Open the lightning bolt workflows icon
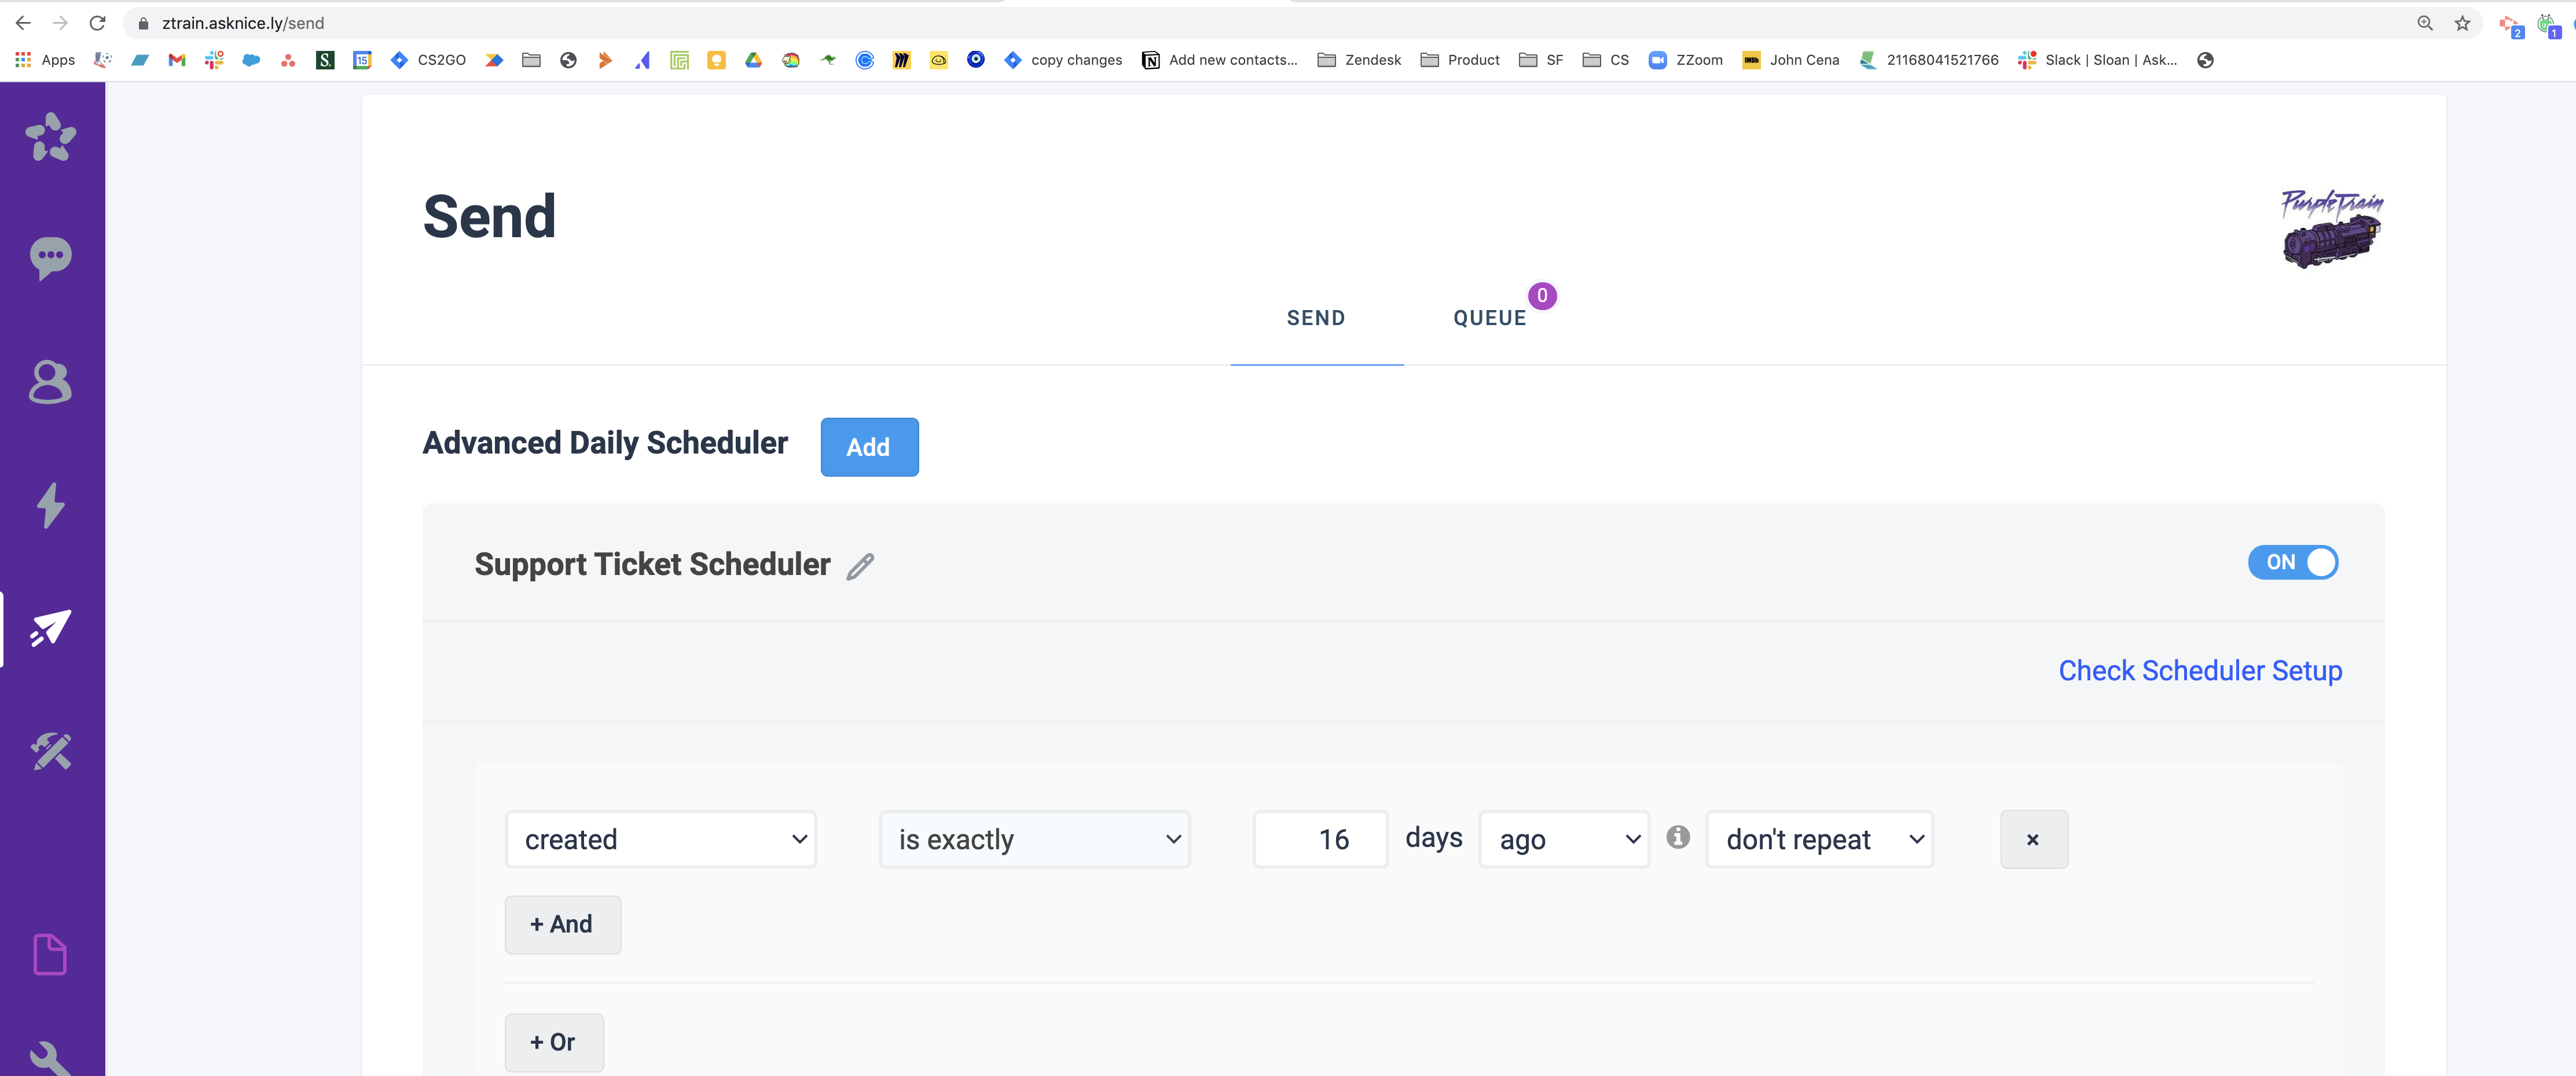This screenshot has height=1076, width=2576. click(x=50, y=504)
